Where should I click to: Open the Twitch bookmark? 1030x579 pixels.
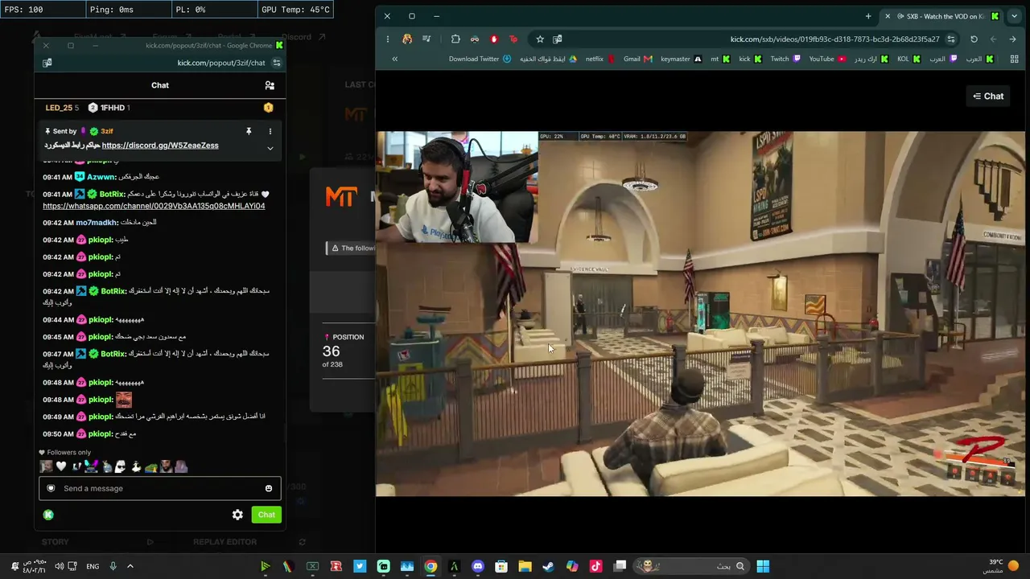[785, 59]
